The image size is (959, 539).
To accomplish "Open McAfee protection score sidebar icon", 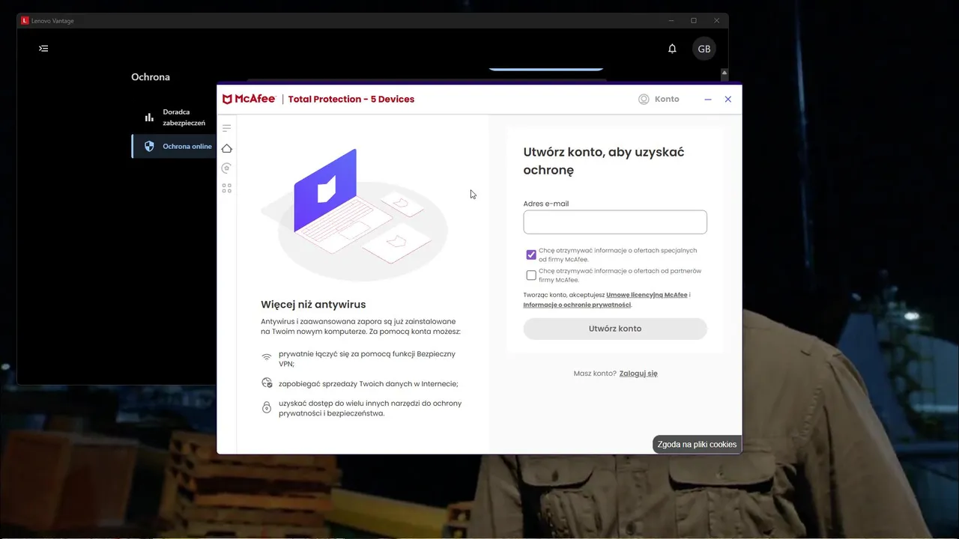I will (227, 168).
